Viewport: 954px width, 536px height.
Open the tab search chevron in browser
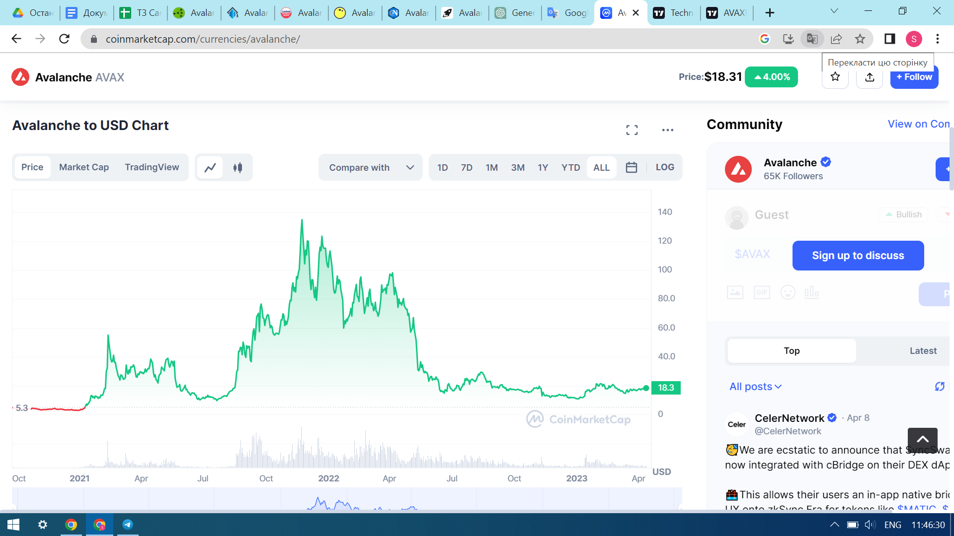click(x=834, y=11)
